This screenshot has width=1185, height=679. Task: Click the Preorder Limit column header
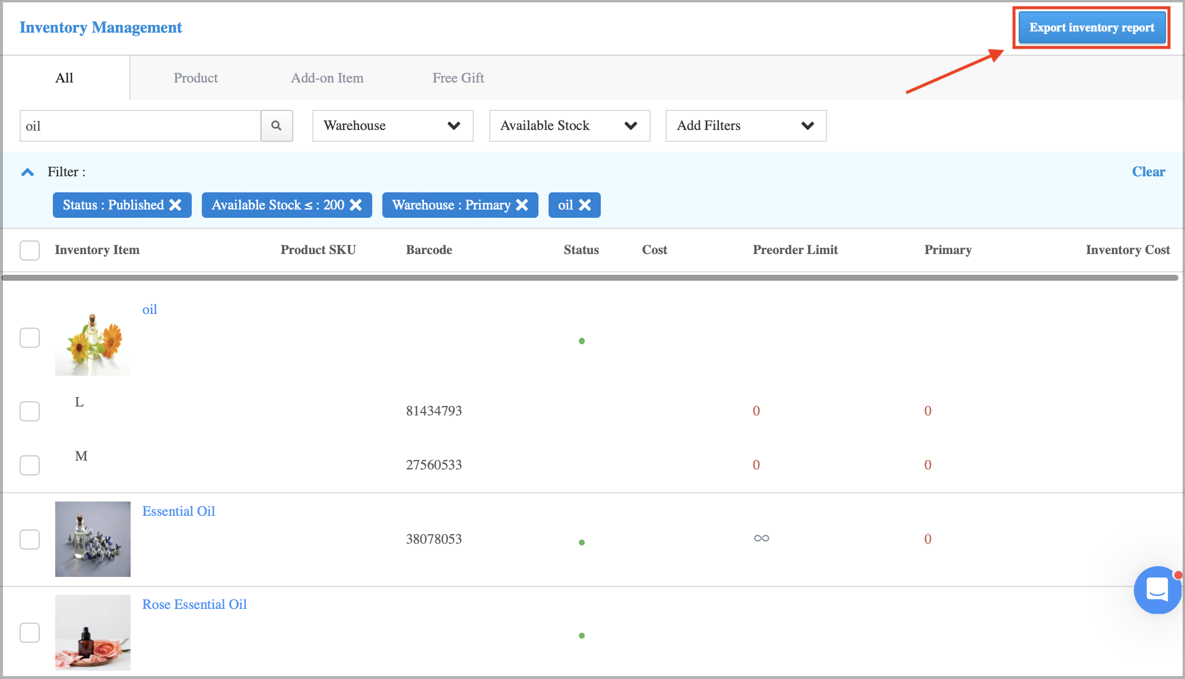click(795, 250)
